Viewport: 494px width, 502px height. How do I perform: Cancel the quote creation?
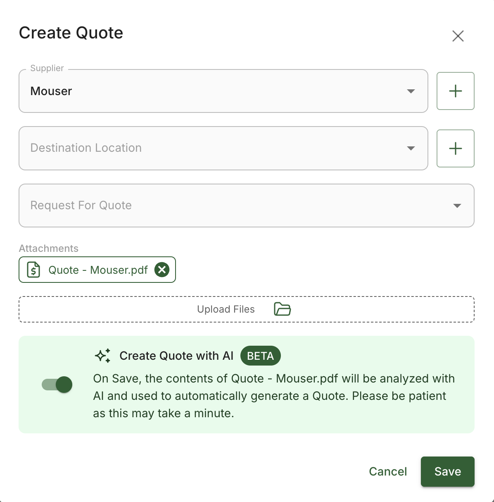pos(388,471)
